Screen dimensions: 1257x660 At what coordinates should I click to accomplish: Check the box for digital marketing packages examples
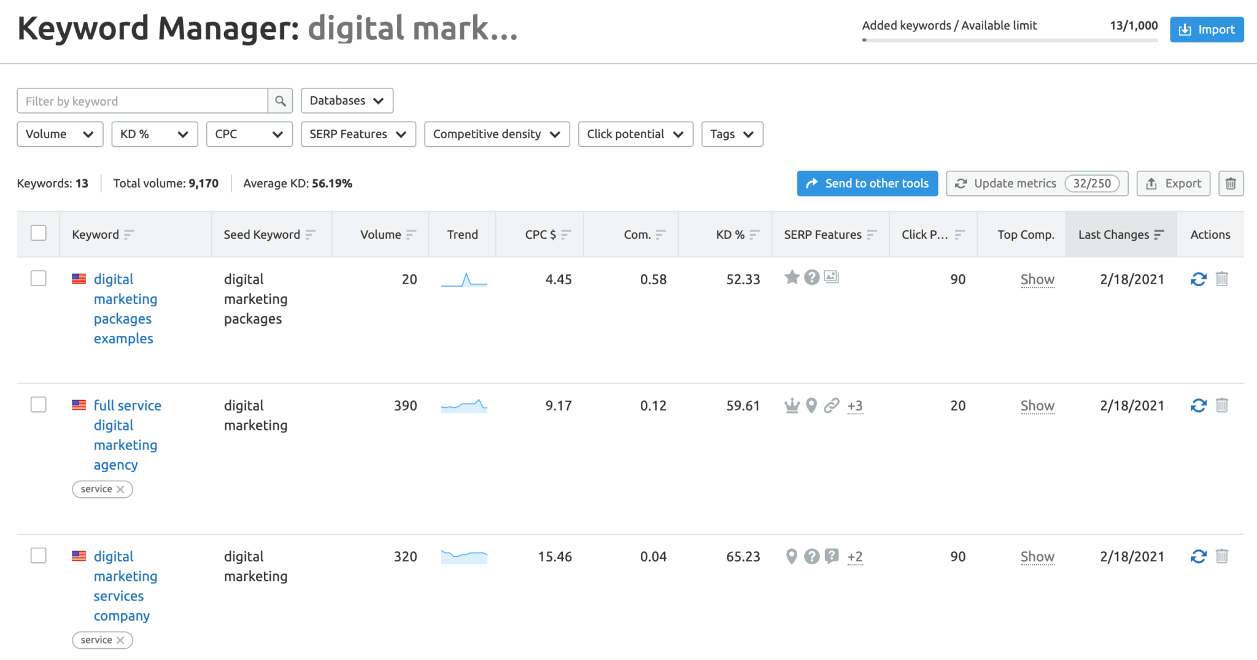pos(39,279)
